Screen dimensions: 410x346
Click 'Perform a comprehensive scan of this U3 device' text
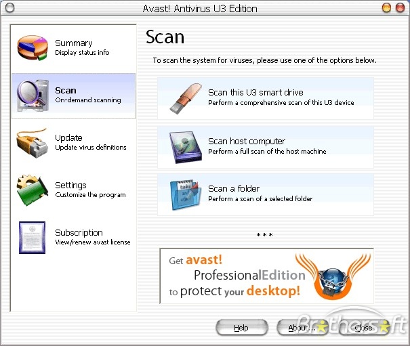[x=281, y=103]
